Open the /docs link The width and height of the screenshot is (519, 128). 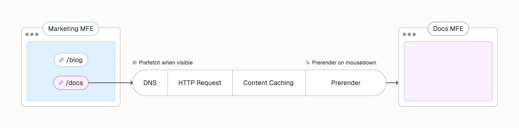click(74, 83)
